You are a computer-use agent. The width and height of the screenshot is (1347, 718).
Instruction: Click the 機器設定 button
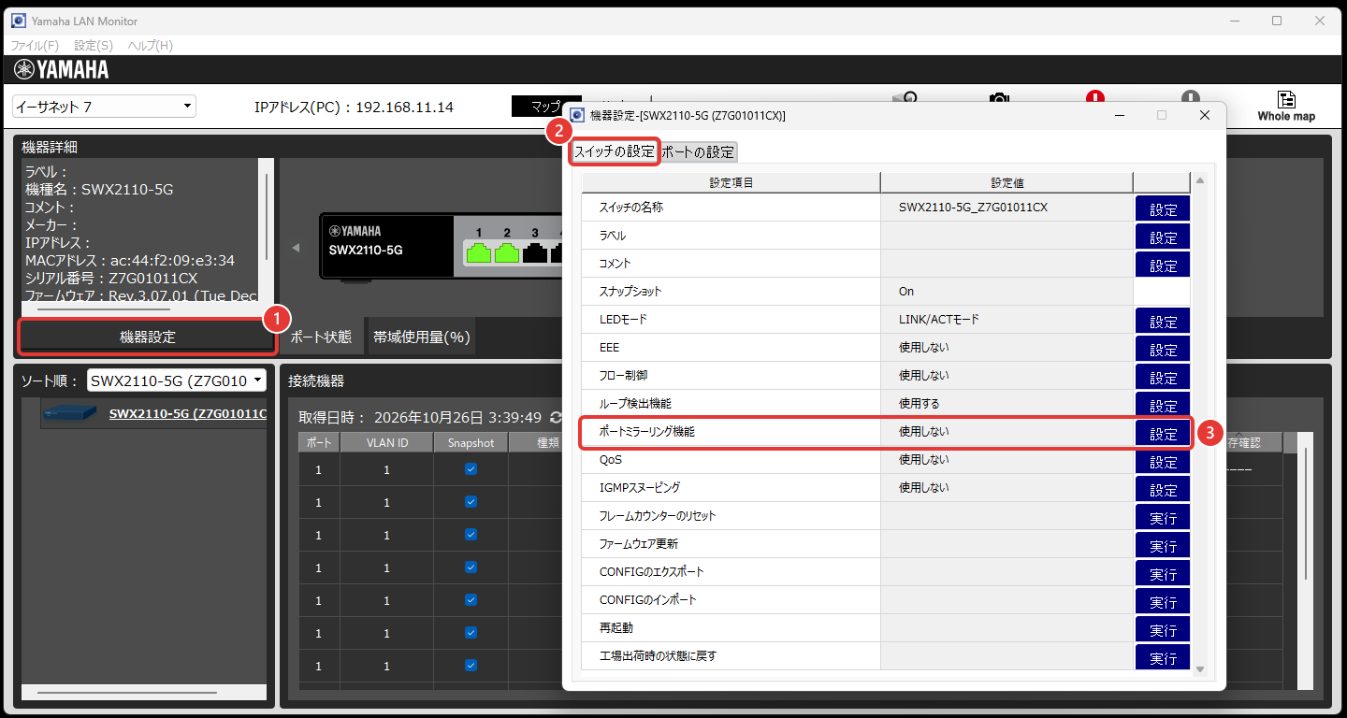148,337
